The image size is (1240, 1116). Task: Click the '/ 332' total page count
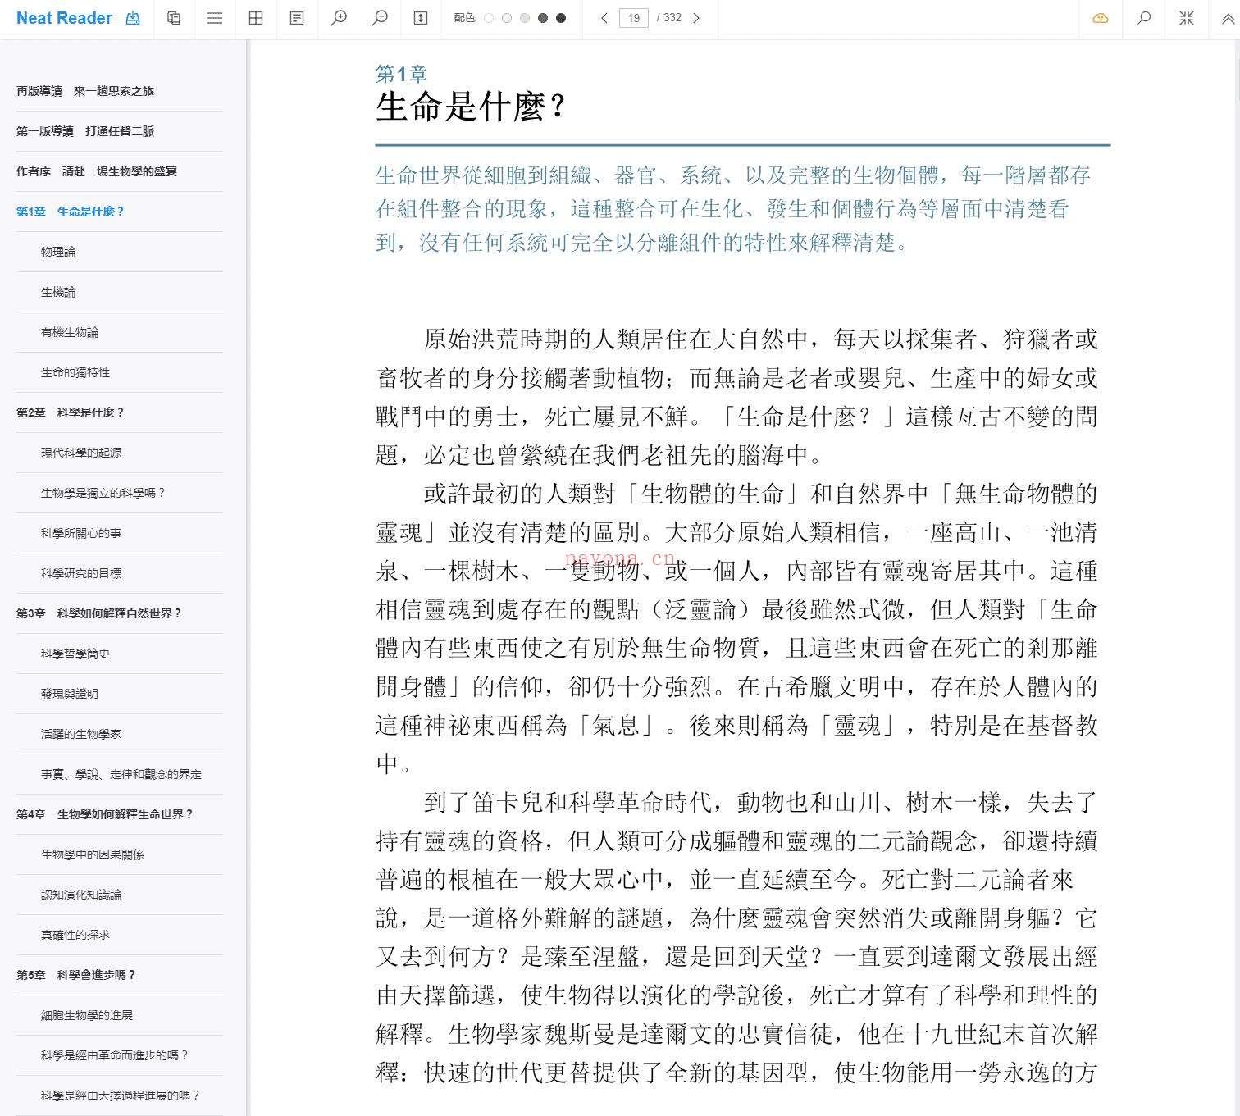click(669, 18)
